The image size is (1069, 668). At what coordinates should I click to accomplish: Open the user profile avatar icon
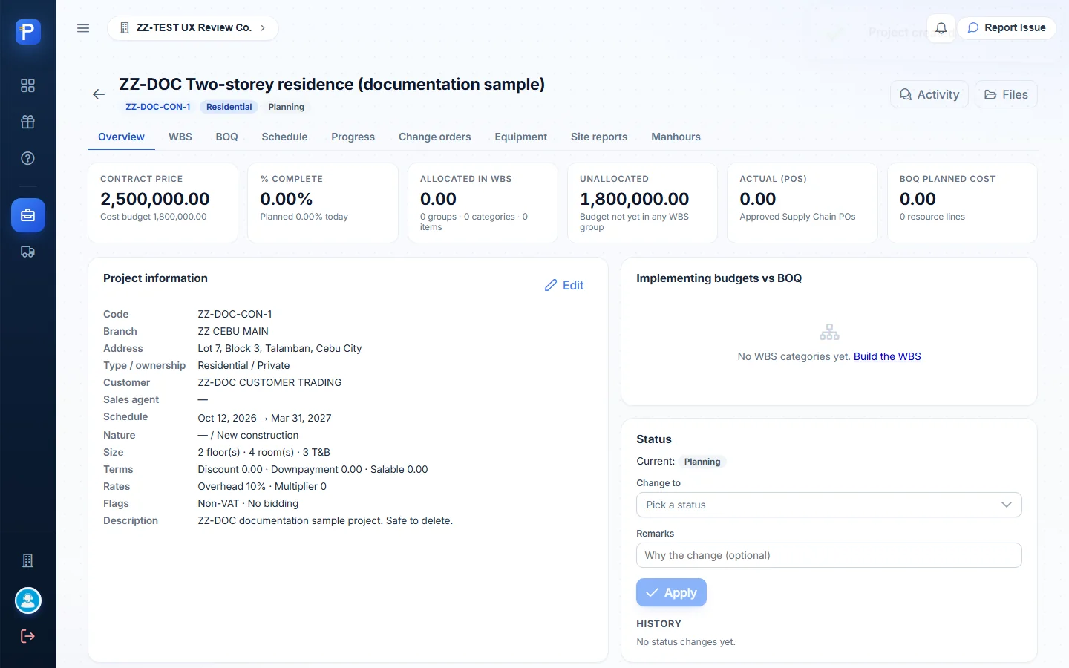(x=28, y=600)
